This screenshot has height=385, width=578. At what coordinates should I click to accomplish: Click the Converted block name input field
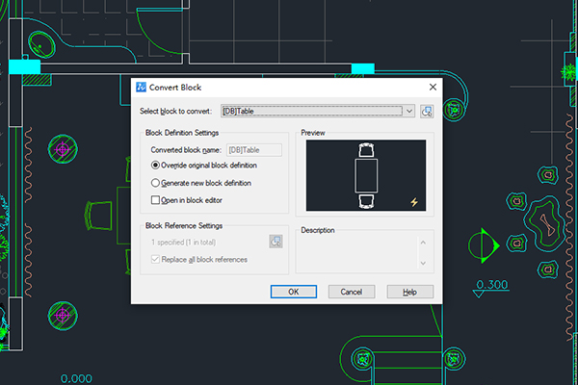click(x=254, y=150)
